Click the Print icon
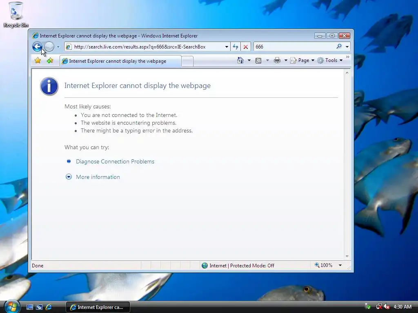This screenshot has width=418, height=313. [277, 60]
